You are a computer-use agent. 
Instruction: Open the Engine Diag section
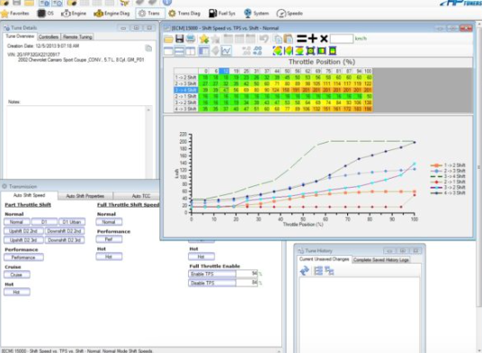(112, 13)
